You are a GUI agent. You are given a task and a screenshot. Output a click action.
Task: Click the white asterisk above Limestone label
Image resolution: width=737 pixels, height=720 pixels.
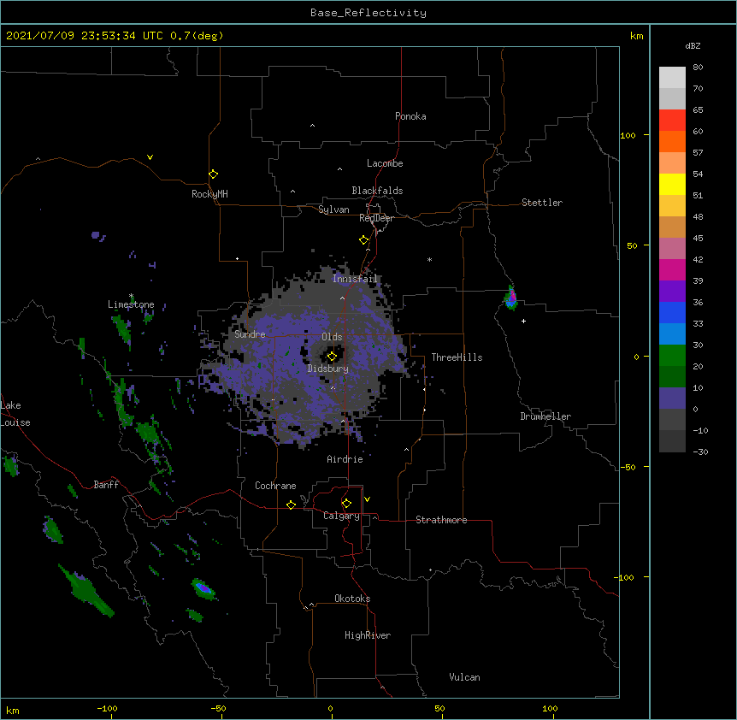click(x=132, y=296)
